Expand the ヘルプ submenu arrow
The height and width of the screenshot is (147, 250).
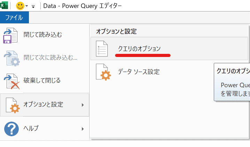(83, 129)
